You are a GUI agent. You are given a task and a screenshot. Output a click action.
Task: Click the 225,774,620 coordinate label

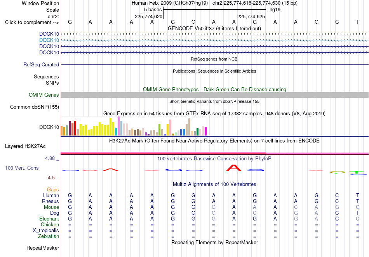coord(148,16)
